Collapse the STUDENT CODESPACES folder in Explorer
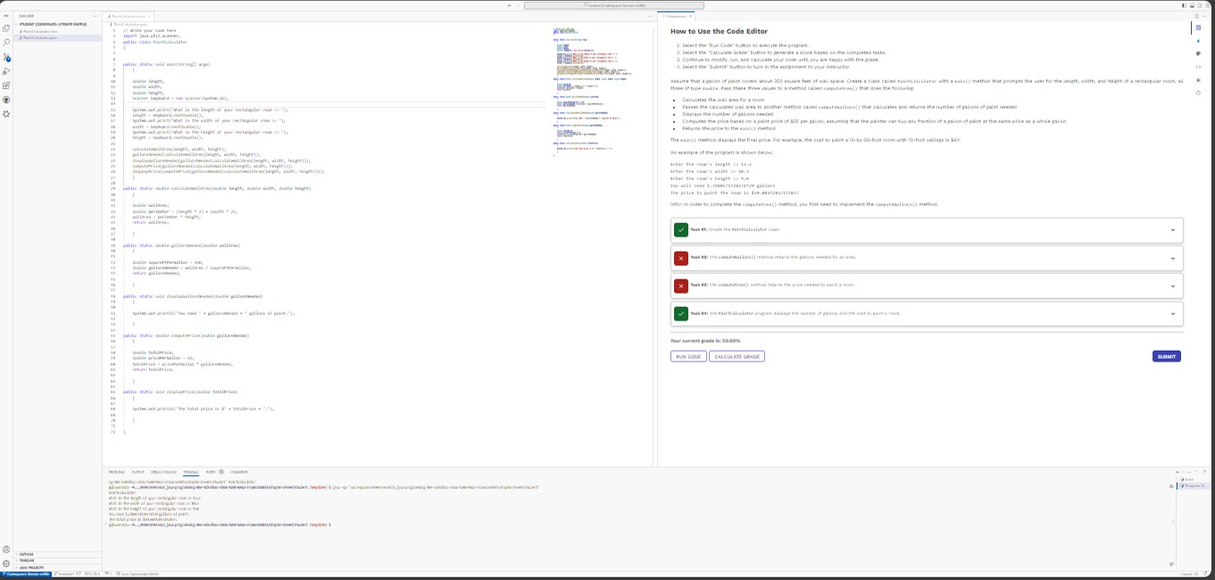The image size is (1215, 580). coord(17,24)
